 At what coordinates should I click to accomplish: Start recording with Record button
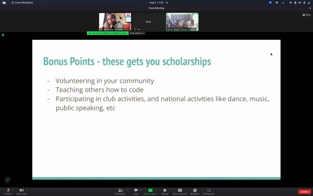[x=165, y=192]
